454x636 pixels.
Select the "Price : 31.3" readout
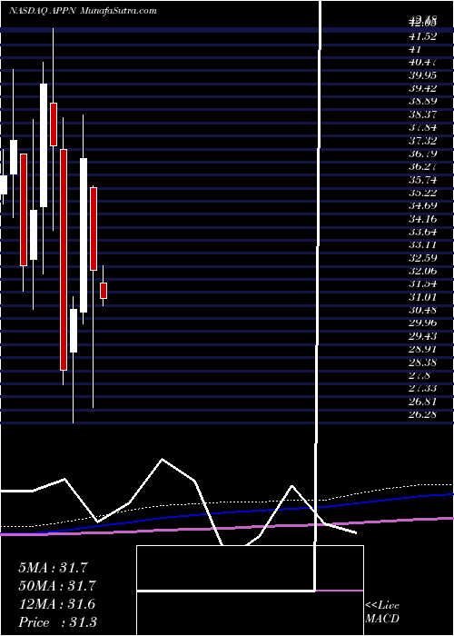pos(57,622)
